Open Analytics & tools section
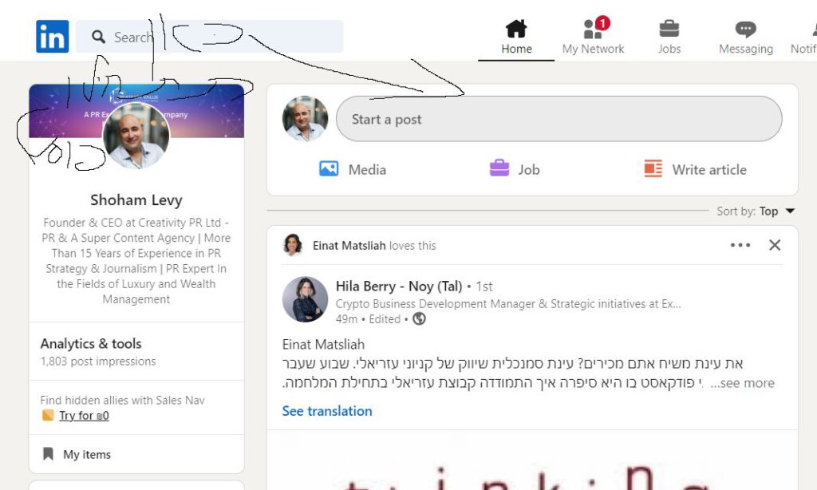The height and width of the screenshot is (490, 817). pos(91,343)
